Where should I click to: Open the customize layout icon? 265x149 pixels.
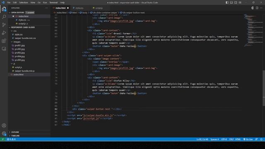[x=240, y=2]
